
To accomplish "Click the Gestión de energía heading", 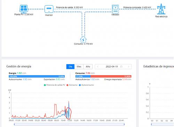I will (x=19, y=66).
